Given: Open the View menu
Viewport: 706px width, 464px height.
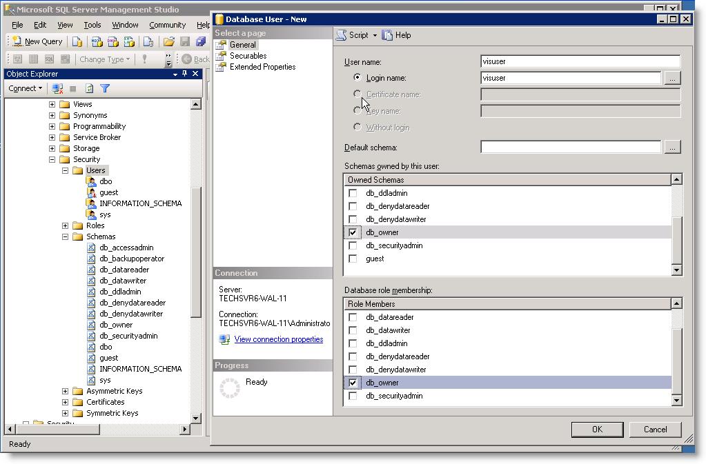Looking at the screenshot, I should click(x=65, y=25).
